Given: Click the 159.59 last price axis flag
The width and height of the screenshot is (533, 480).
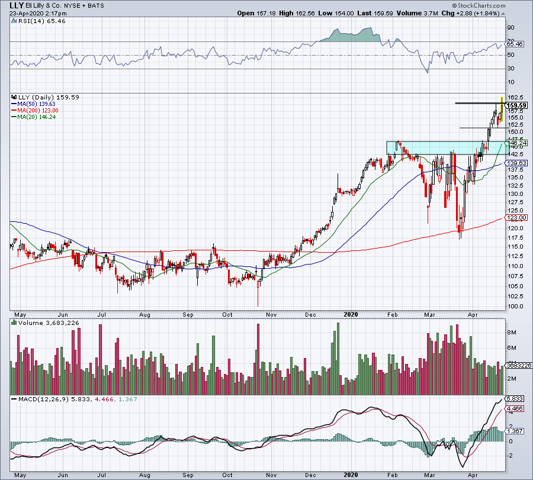Looking at the screenshot, I should click(x=516, y=105).
